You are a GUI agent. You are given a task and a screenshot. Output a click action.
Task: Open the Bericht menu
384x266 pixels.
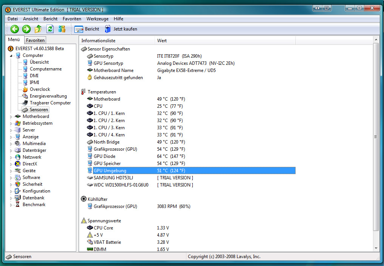coord(50,19)
